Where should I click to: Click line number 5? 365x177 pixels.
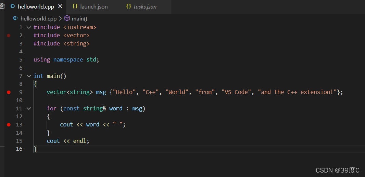tap(21, 60)
